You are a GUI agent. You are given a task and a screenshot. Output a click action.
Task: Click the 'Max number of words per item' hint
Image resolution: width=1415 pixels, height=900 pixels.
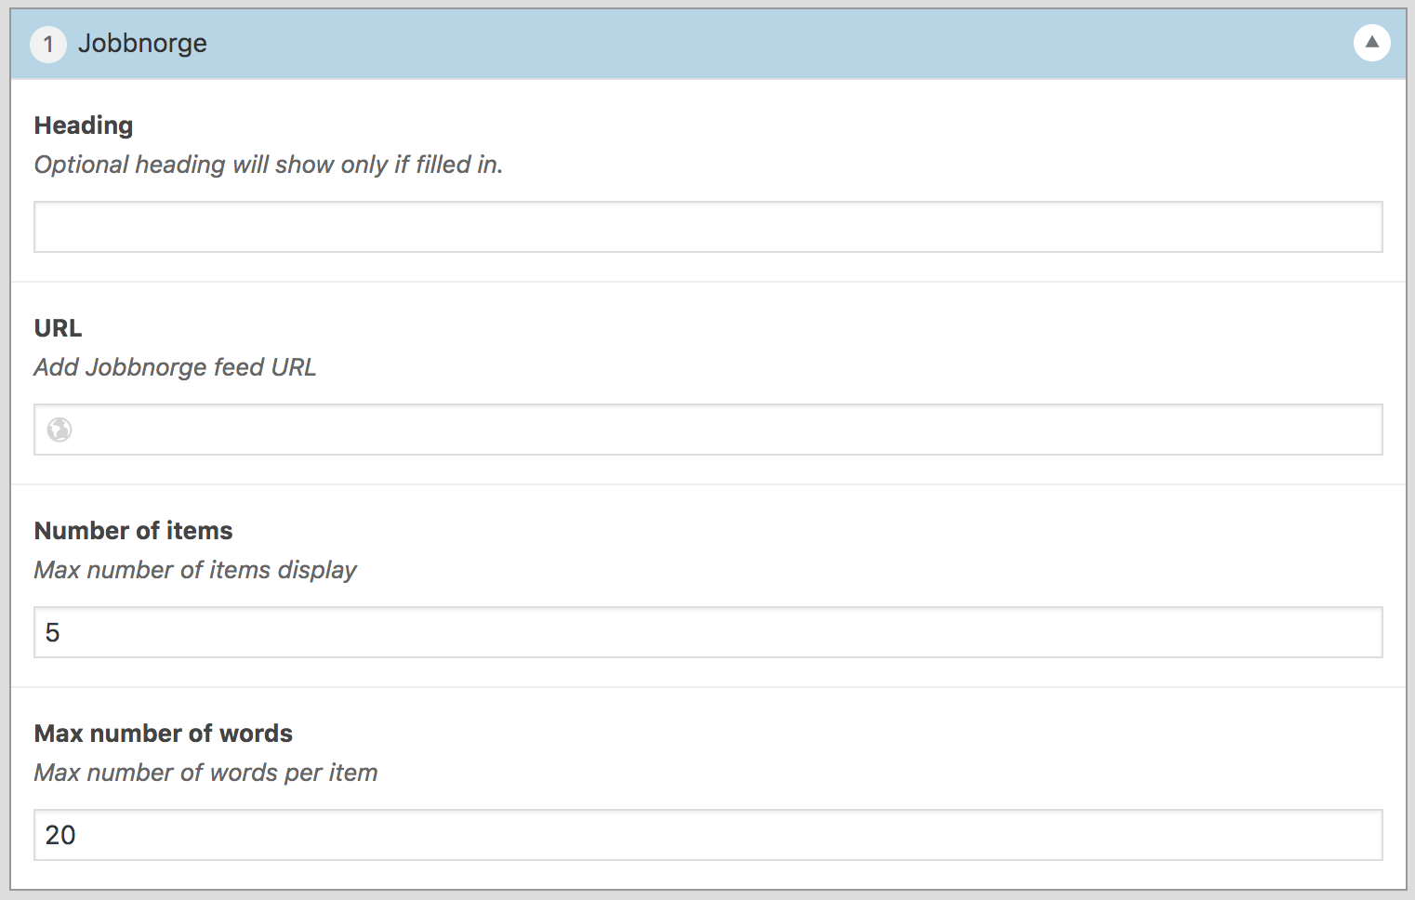[x=206, y=773]
